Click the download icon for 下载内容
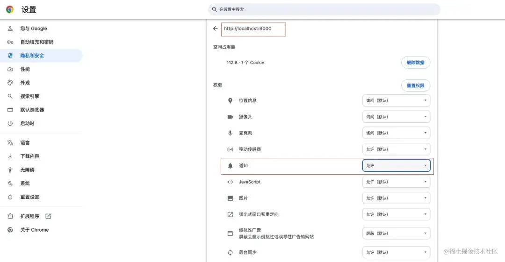505x262 pixels. pyautogui.click(x=10, y=156)
